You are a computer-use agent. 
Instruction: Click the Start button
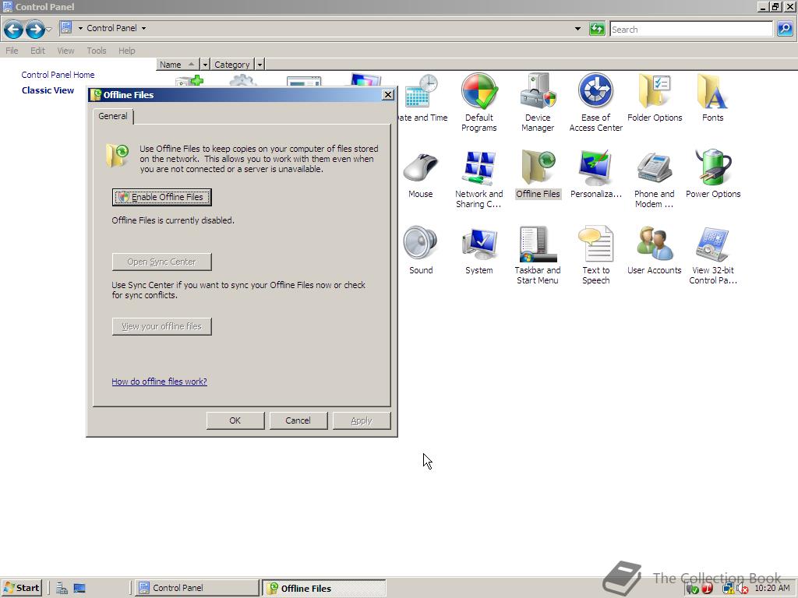[x=21, y=589]
